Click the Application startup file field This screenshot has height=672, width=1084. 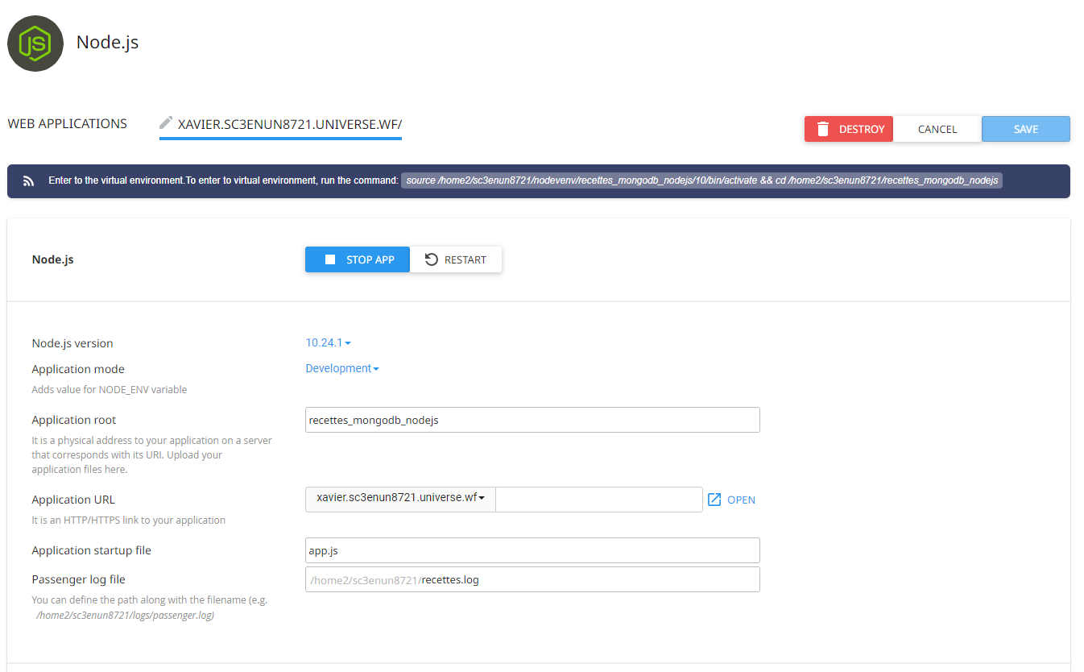coord(532,550)
